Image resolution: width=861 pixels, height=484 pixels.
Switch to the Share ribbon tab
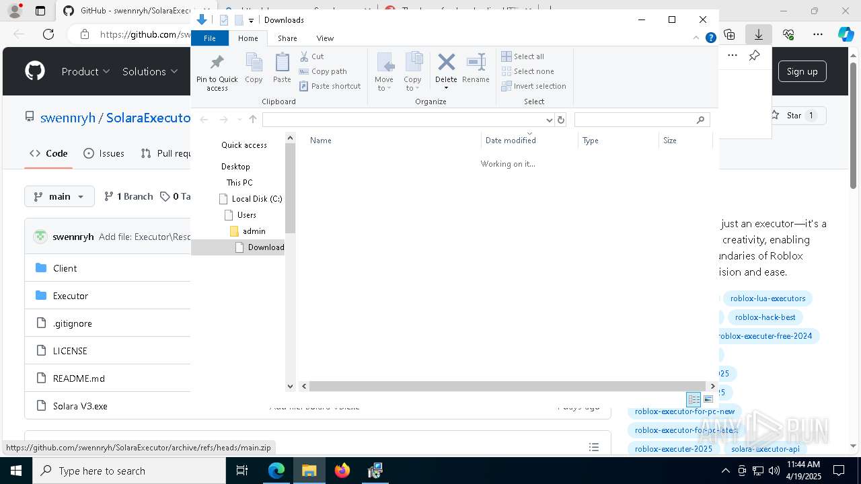287,38
